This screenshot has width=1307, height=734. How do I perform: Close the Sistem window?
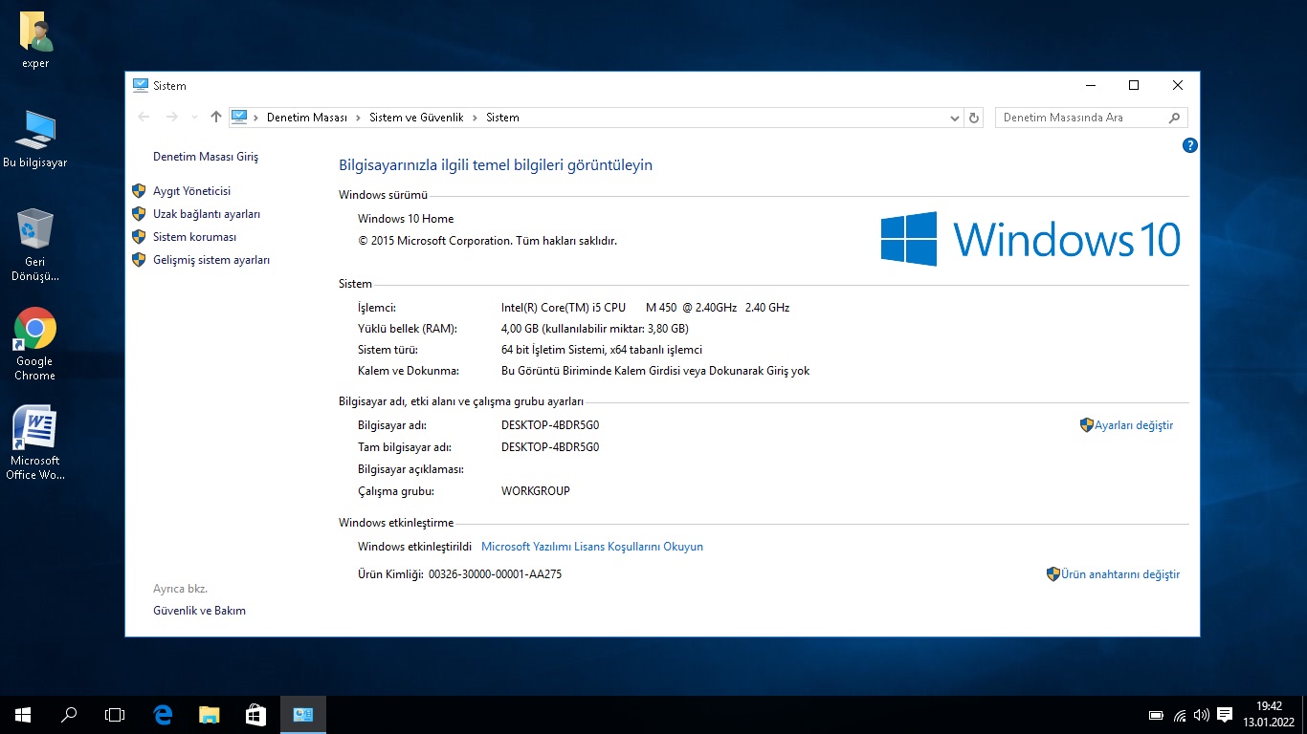[x=1178, y=85]
